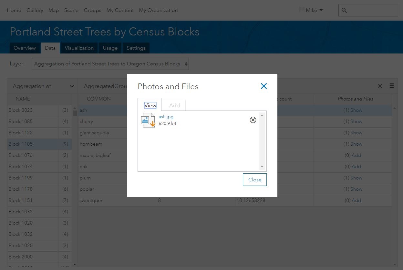Close the related table panel
The image size is (403, 270).
pos(380,86)
